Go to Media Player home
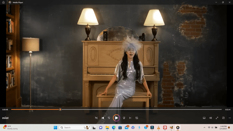 (3, 2)
